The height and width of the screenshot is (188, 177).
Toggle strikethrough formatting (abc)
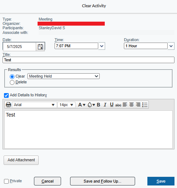tap(118, 105)
